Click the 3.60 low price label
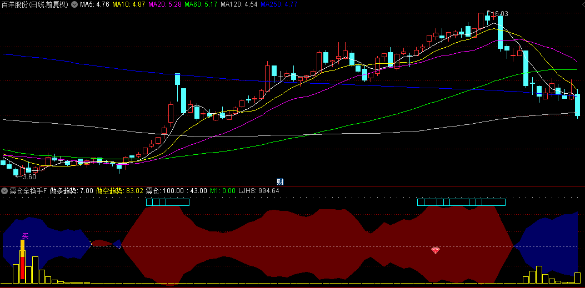585x288 pixels. point(29,176)
